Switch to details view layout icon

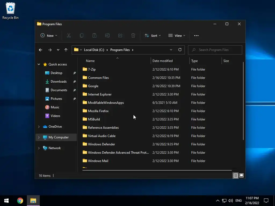pyautogui.click(x=236, y=175)
